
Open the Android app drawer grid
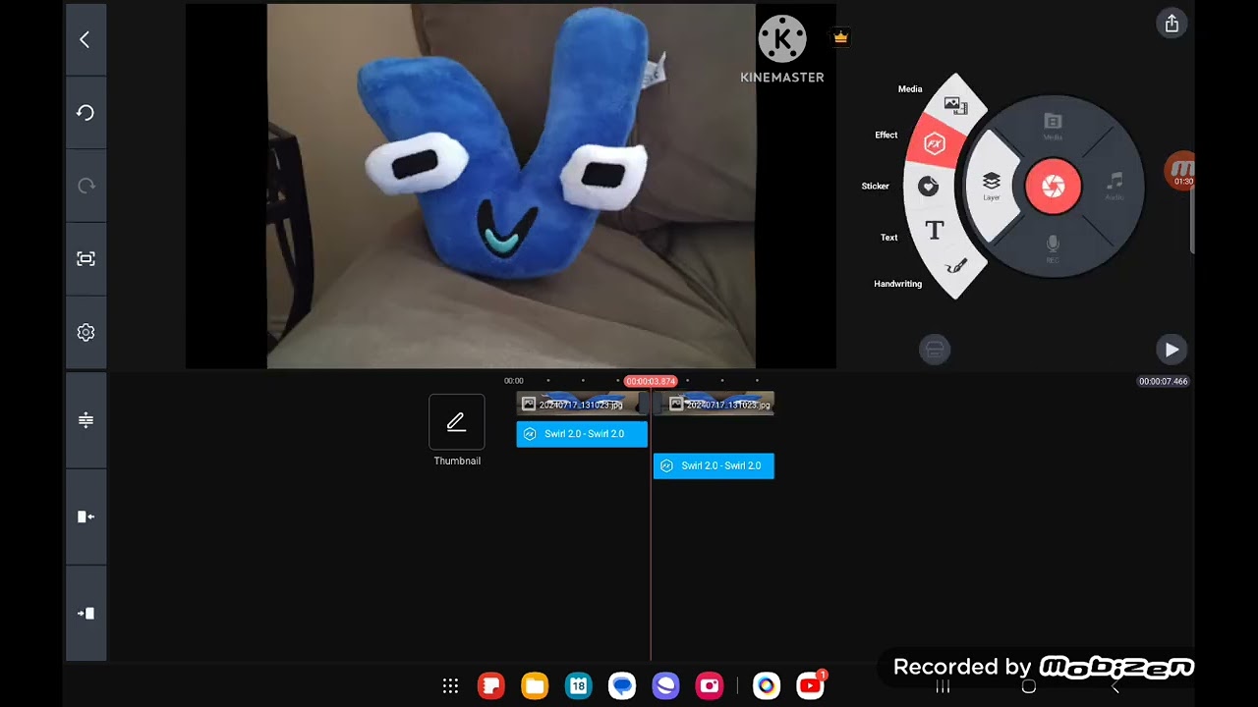450,686
